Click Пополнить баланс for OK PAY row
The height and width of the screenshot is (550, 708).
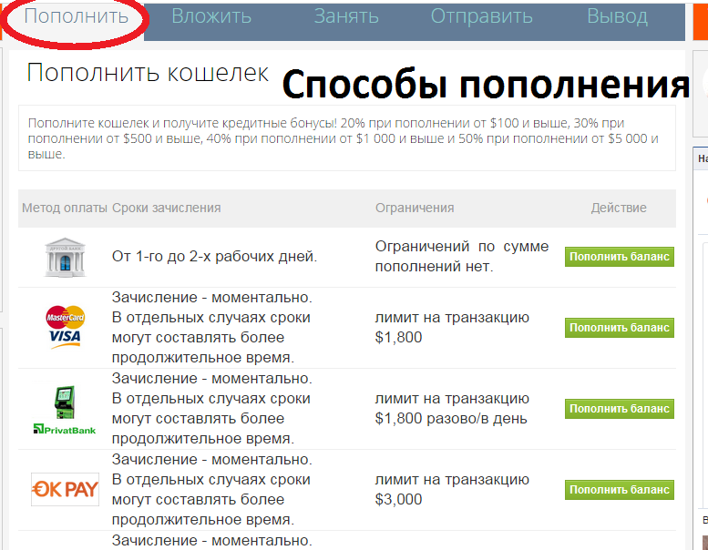[x=619, y=490]
